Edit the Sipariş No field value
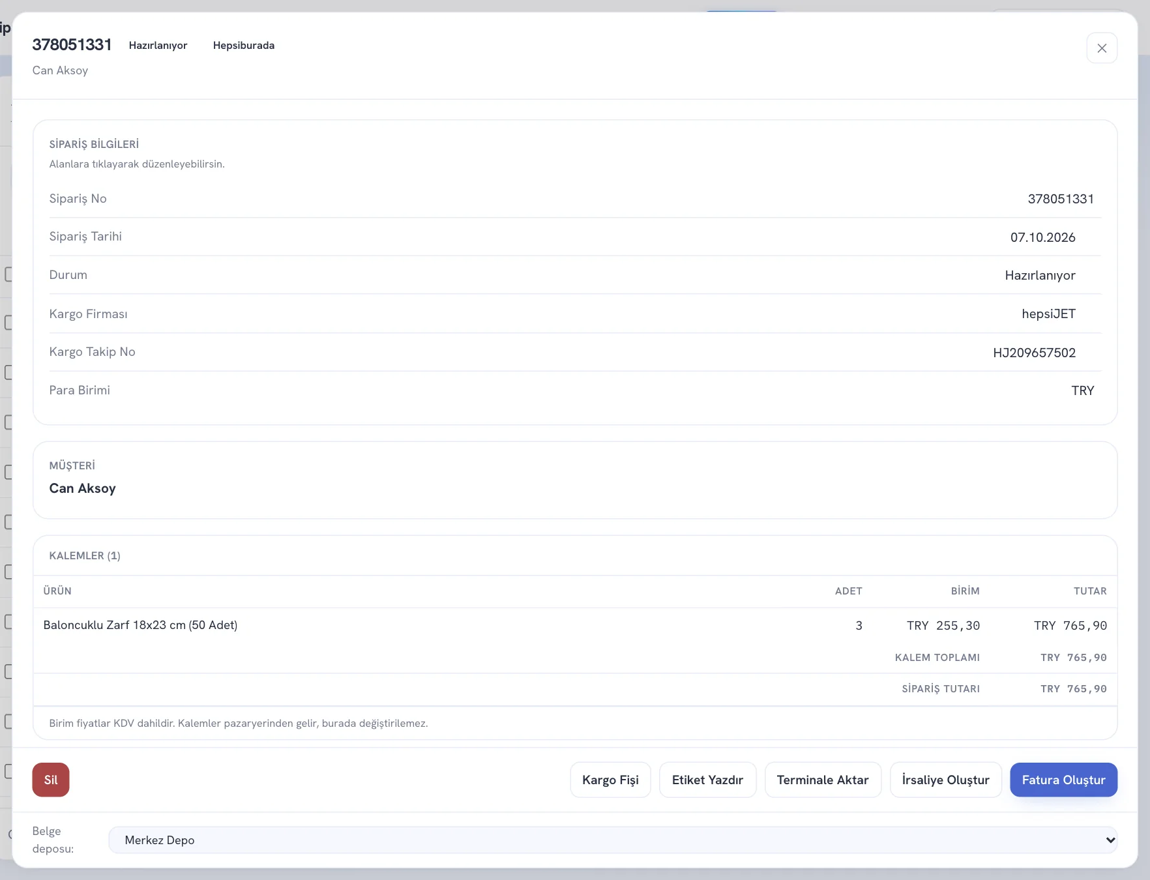 (1061, 199)
